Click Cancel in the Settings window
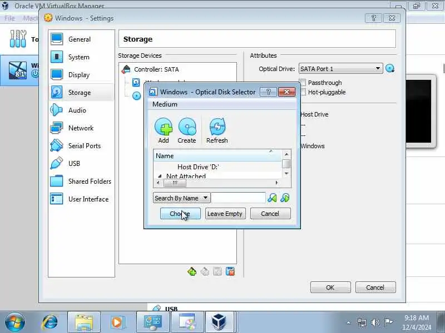This screenshot has height=333, width=445. click(x=375, y=287)
